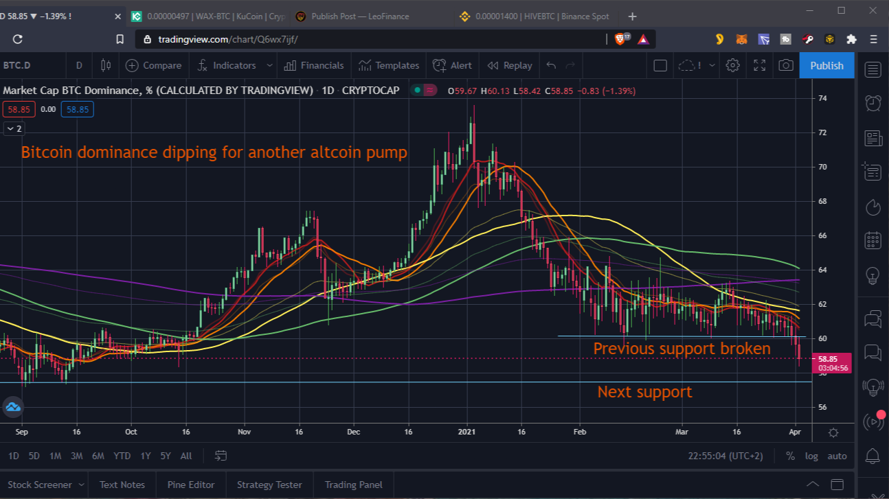Enable auto scale on the price axis
This screenshot has height=499, width=889.
[x=837, y=455]
